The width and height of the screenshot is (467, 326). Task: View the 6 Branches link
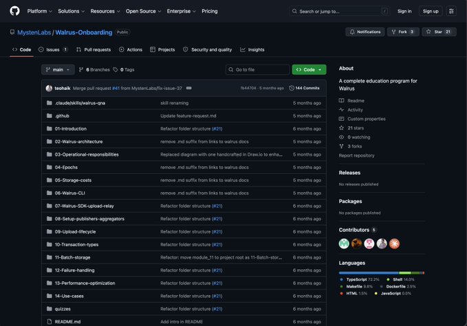[94, 69]
